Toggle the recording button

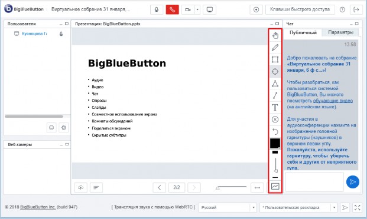[x=256, y=9]
